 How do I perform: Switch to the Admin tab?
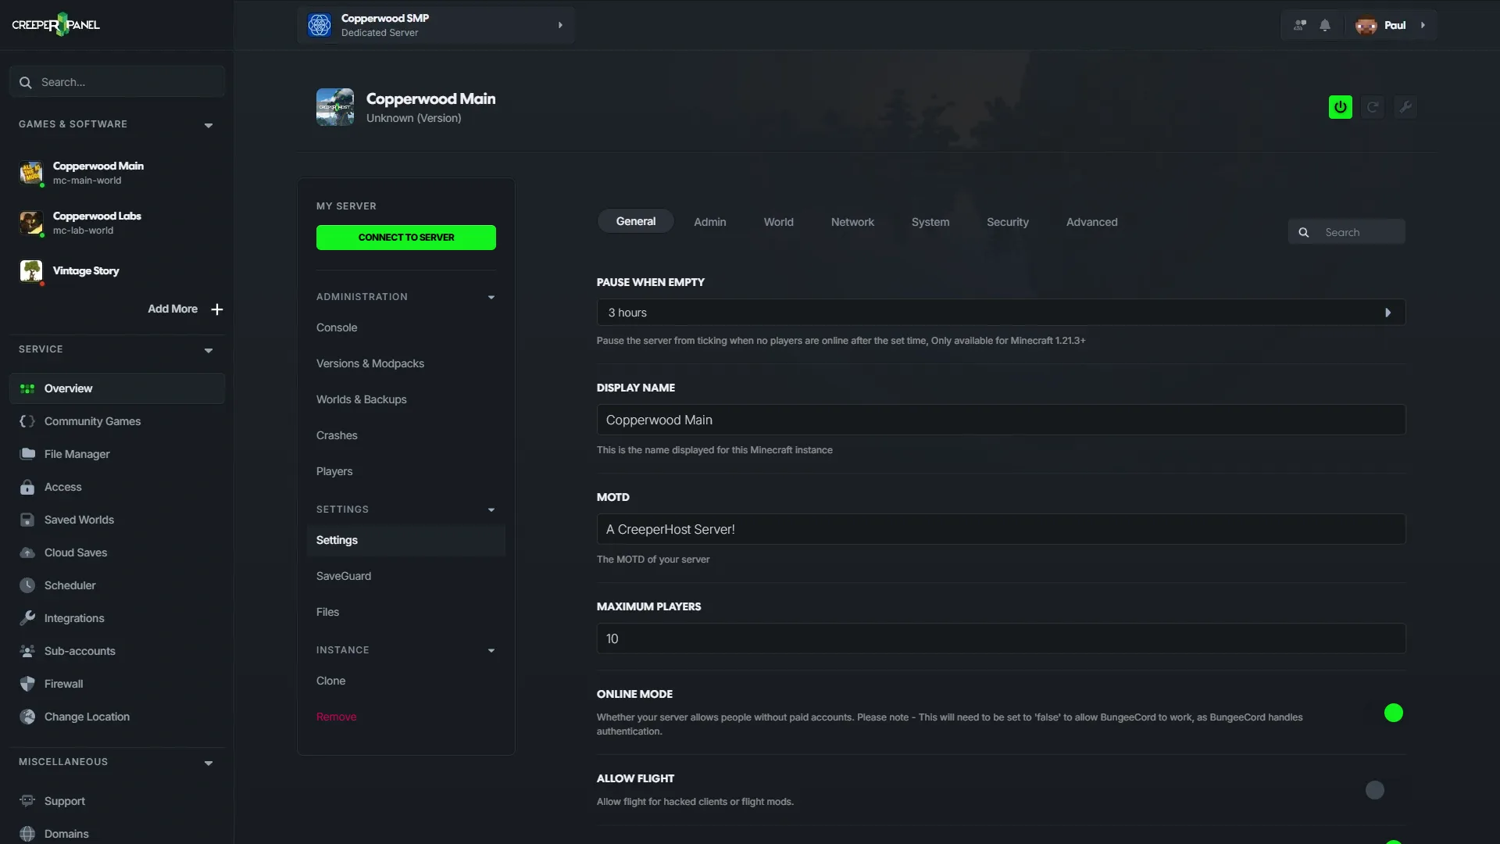709,222
